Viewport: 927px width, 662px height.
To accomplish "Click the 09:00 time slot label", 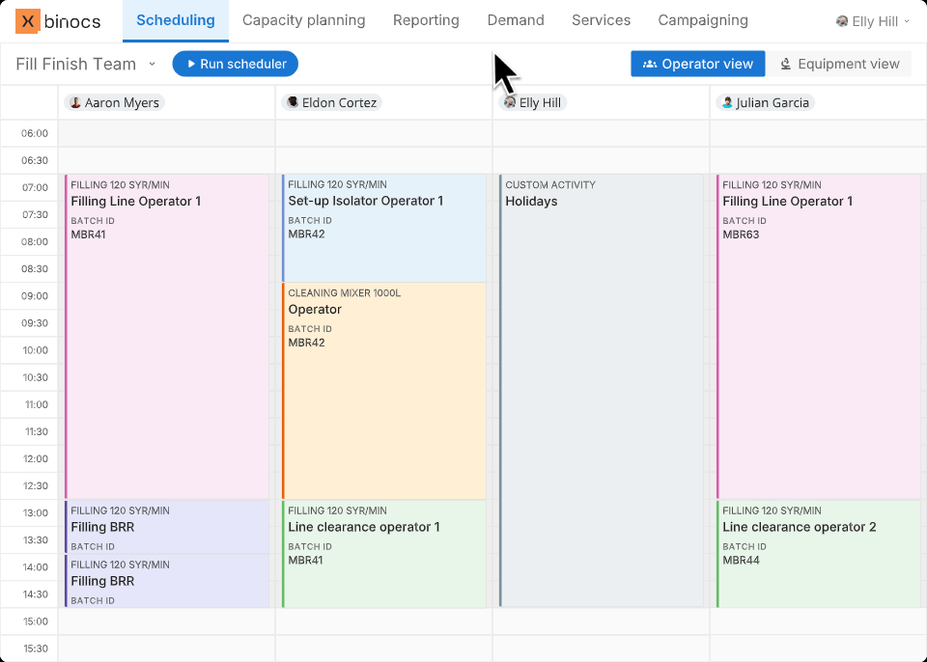I will coord(35,296).
